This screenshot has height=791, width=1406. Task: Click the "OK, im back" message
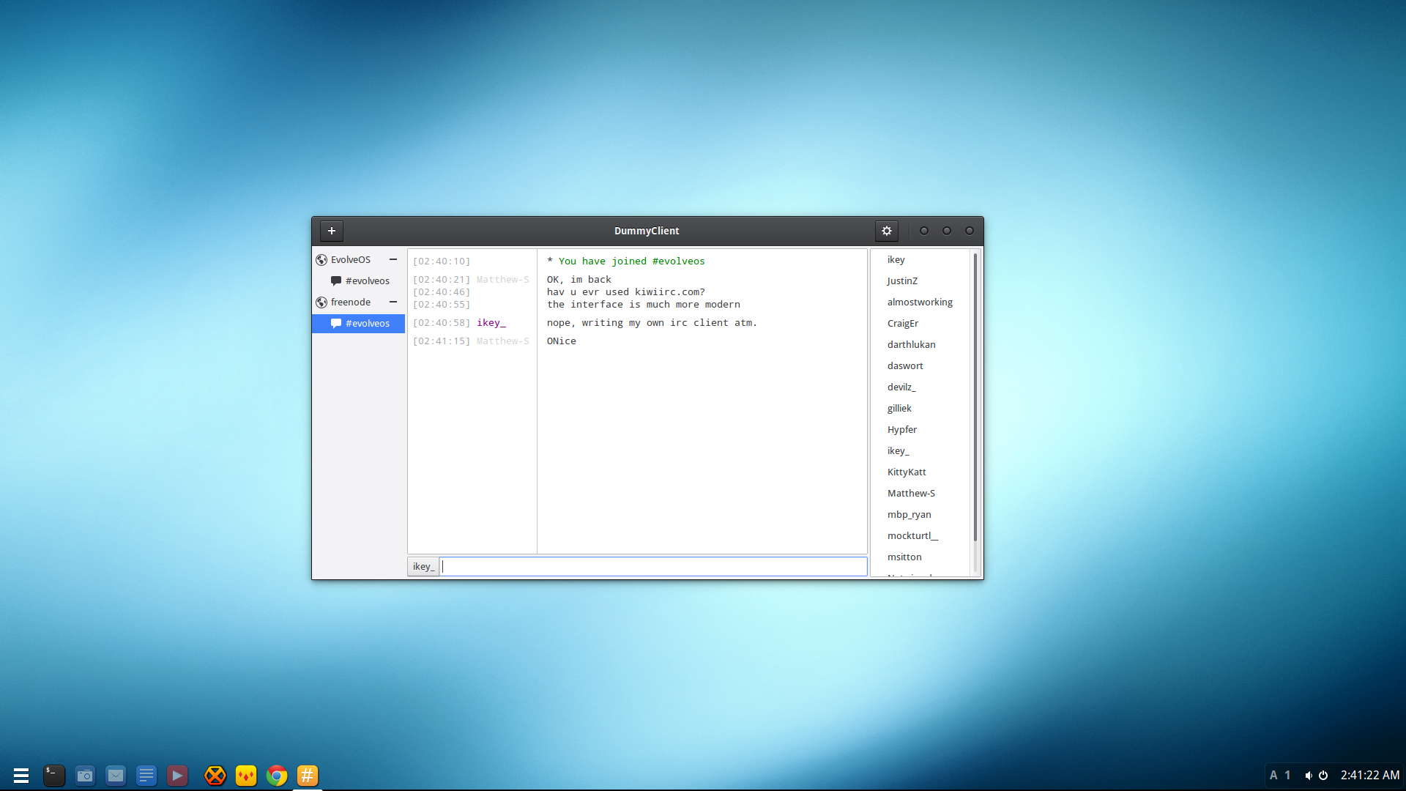(x=579, y=280)
